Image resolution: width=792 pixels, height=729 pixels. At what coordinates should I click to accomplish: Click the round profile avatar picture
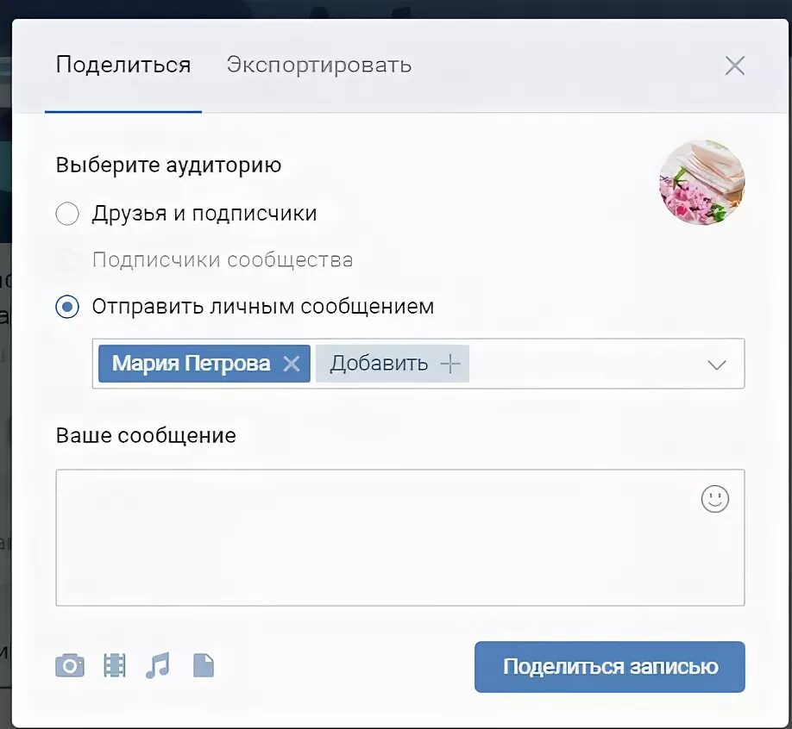702,183
